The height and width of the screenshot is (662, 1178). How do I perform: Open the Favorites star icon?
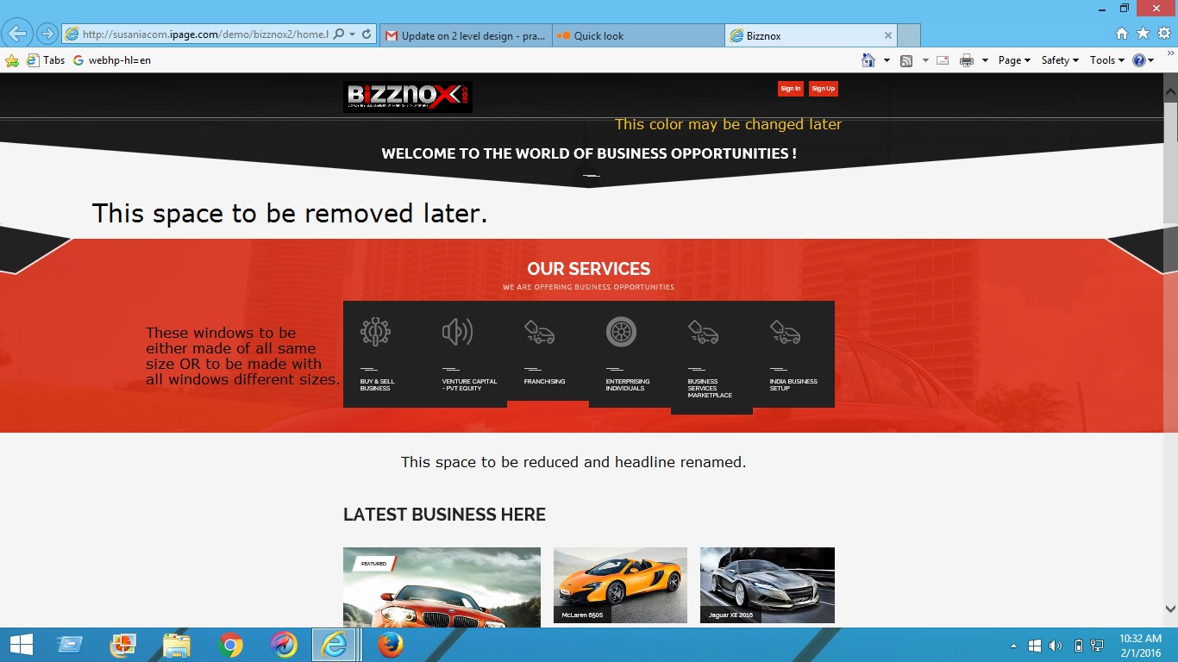tap(1143, 34)
